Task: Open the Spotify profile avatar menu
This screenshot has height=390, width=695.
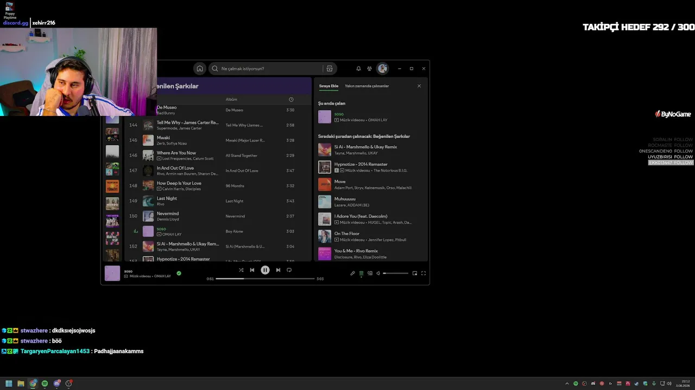Action: (x=383, y=69)
